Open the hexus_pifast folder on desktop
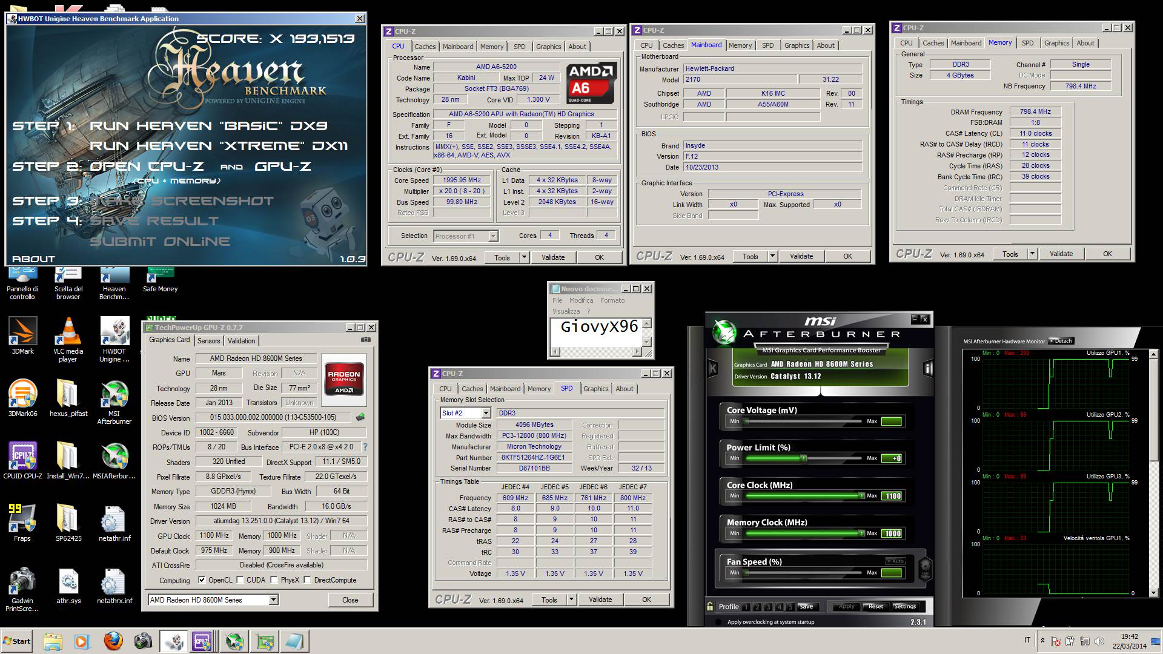This screenshot has height=654, width=1163. point(68,398)
